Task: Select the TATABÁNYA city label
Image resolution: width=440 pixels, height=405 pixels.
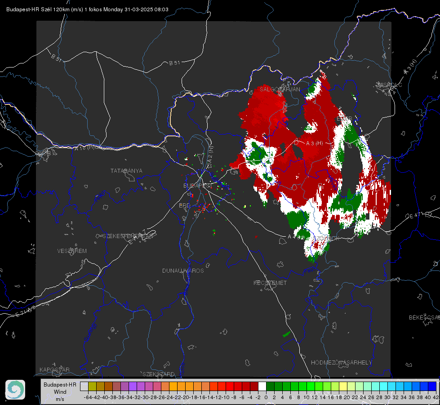Action: 126,171
